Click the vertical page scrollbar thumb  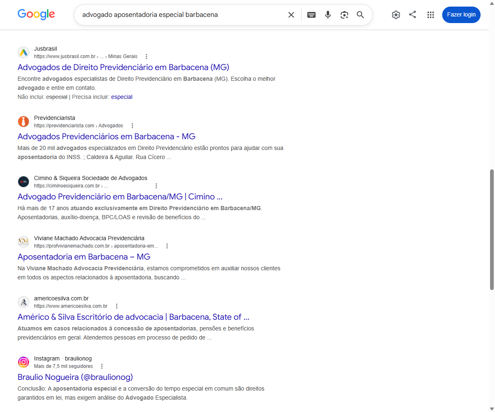point(491,229)
